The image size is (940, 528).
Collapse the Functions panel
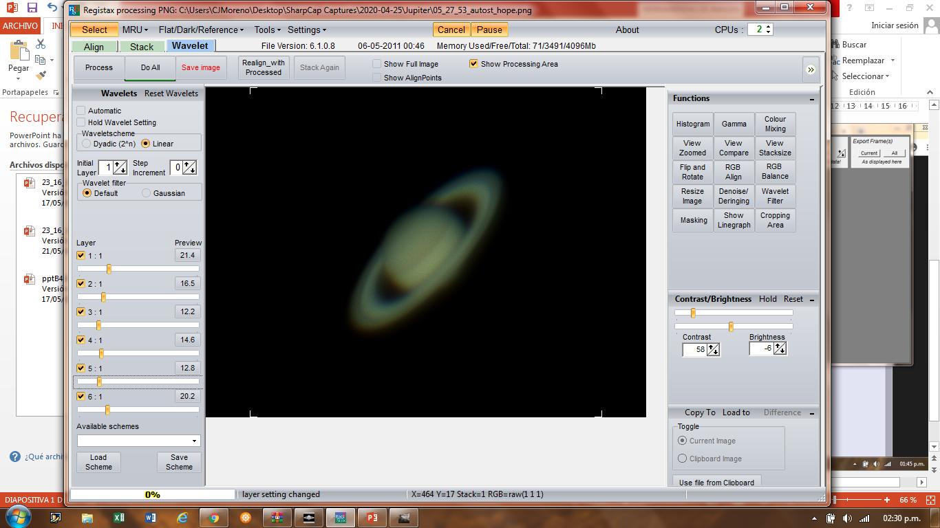click(x=813, y=99)
